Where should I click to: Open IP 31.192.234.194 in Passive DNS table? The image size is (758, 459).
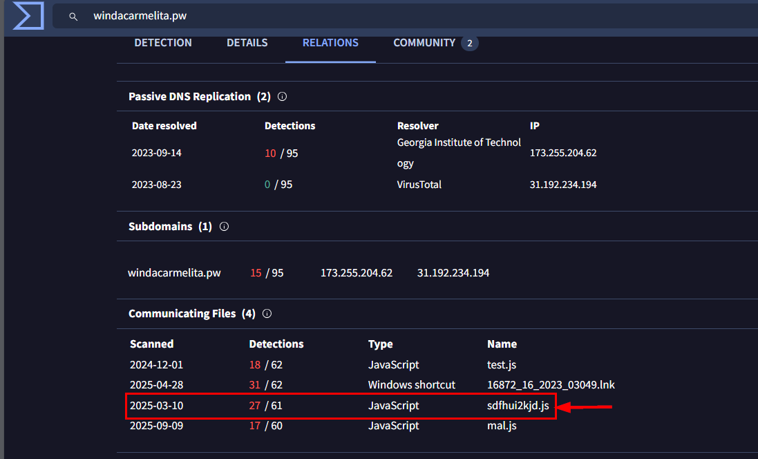563,185
